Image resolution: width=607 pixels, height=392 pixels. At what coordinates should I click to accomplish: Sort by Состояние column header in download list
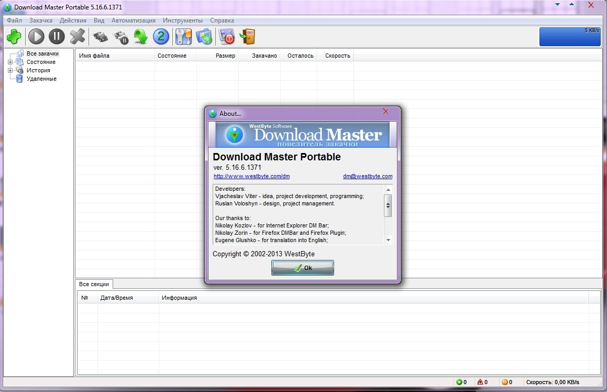175,56
